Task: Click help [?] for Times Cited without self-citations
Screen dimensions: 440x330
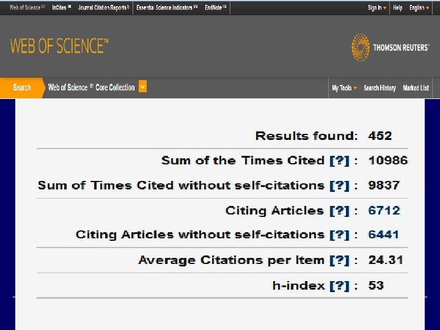Action: 339,186
